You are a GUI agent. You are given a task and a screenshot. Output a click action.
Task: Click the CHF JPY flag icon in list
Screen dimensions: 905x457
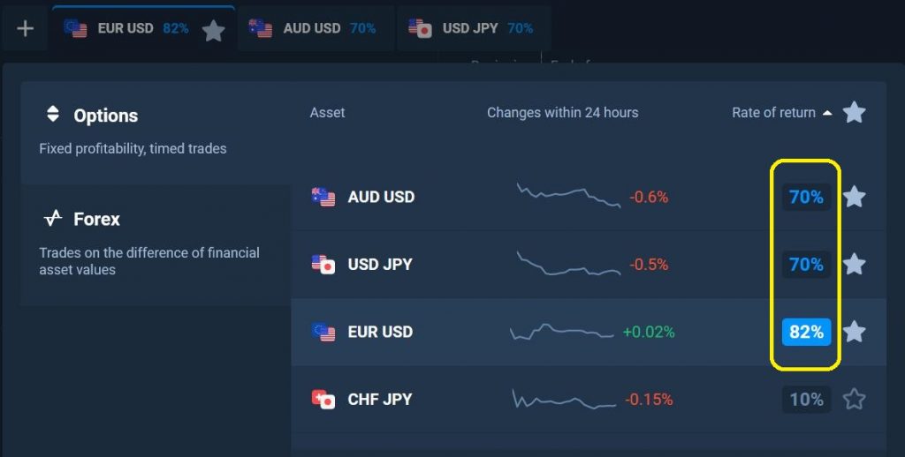323,400
